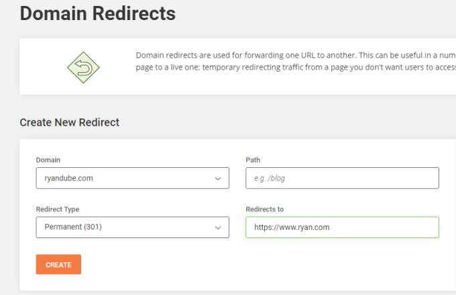Viewport: 456px width, 295px height.
Task: Click the Domain Redirects page heading
Action: coord(98,13)
